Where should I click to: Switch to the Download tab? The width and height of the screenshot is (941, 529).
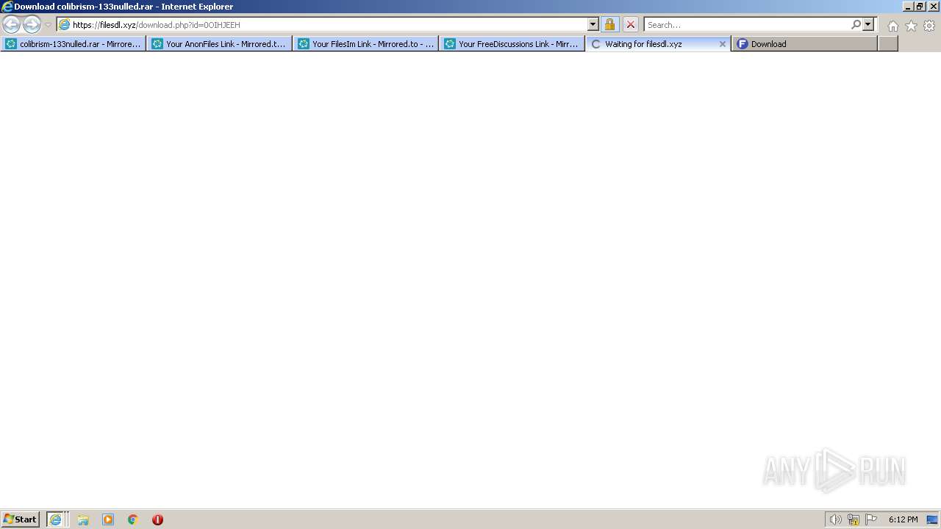[x=804, y=44]
